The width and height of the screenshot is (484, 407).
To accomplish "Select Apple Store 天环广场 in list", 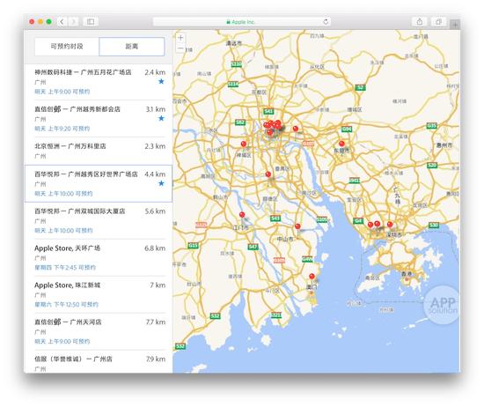I will tap(99, 257).
